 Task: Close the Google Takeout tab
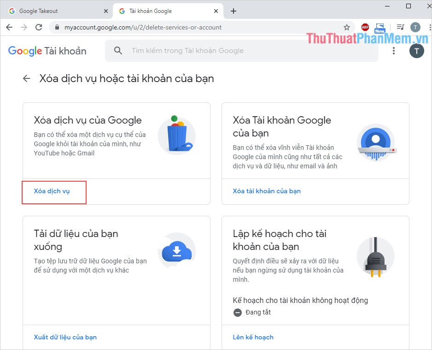(106, 11)
